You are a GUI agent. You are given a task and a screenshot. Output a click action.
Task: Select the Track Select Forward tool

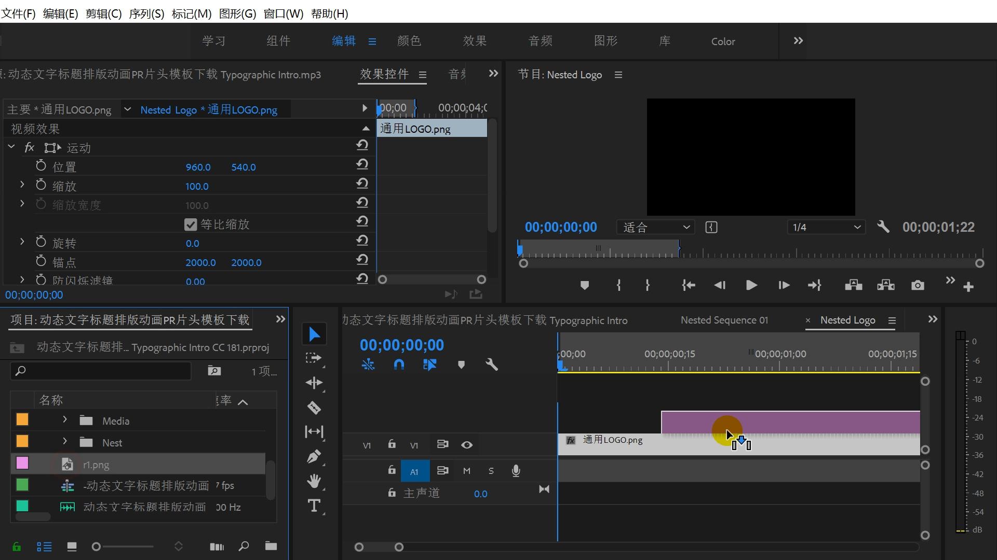coord(314,358)
